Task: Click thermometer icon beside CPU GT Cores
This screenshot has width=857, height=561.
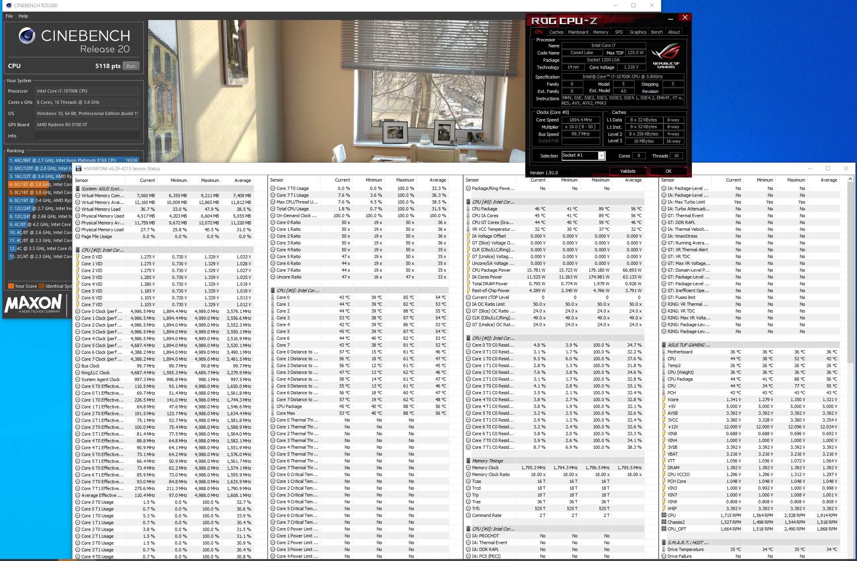Action: [x=468, y=222]
